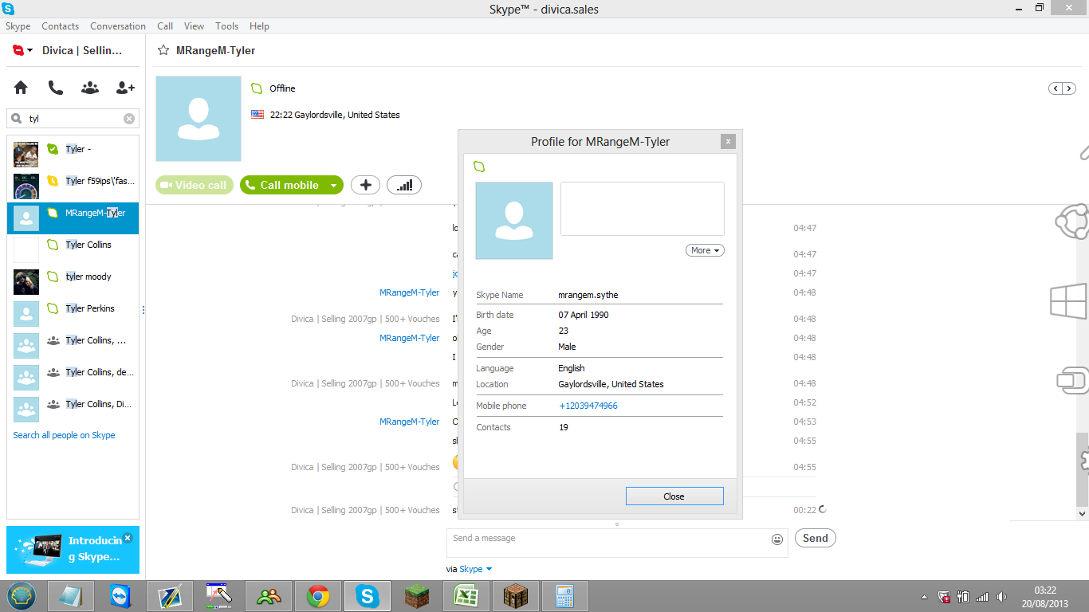
Task: Click the Windows Start charm logo
Action: tap(1068, 302)
